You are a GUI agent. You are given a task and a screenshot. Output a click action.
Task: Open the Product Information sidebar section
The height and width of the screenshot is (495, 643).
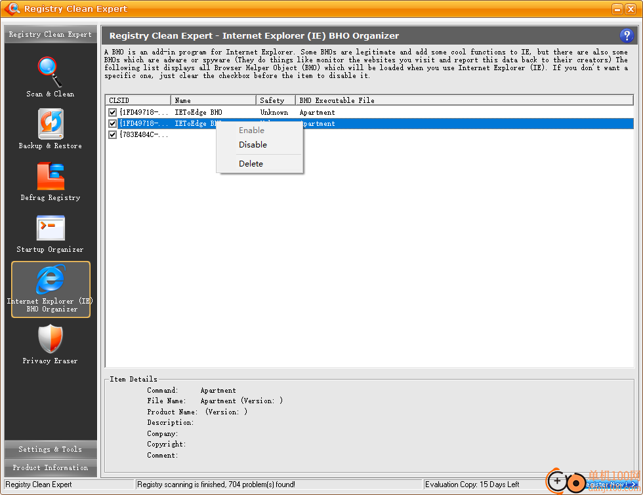[x=51, y=467]
